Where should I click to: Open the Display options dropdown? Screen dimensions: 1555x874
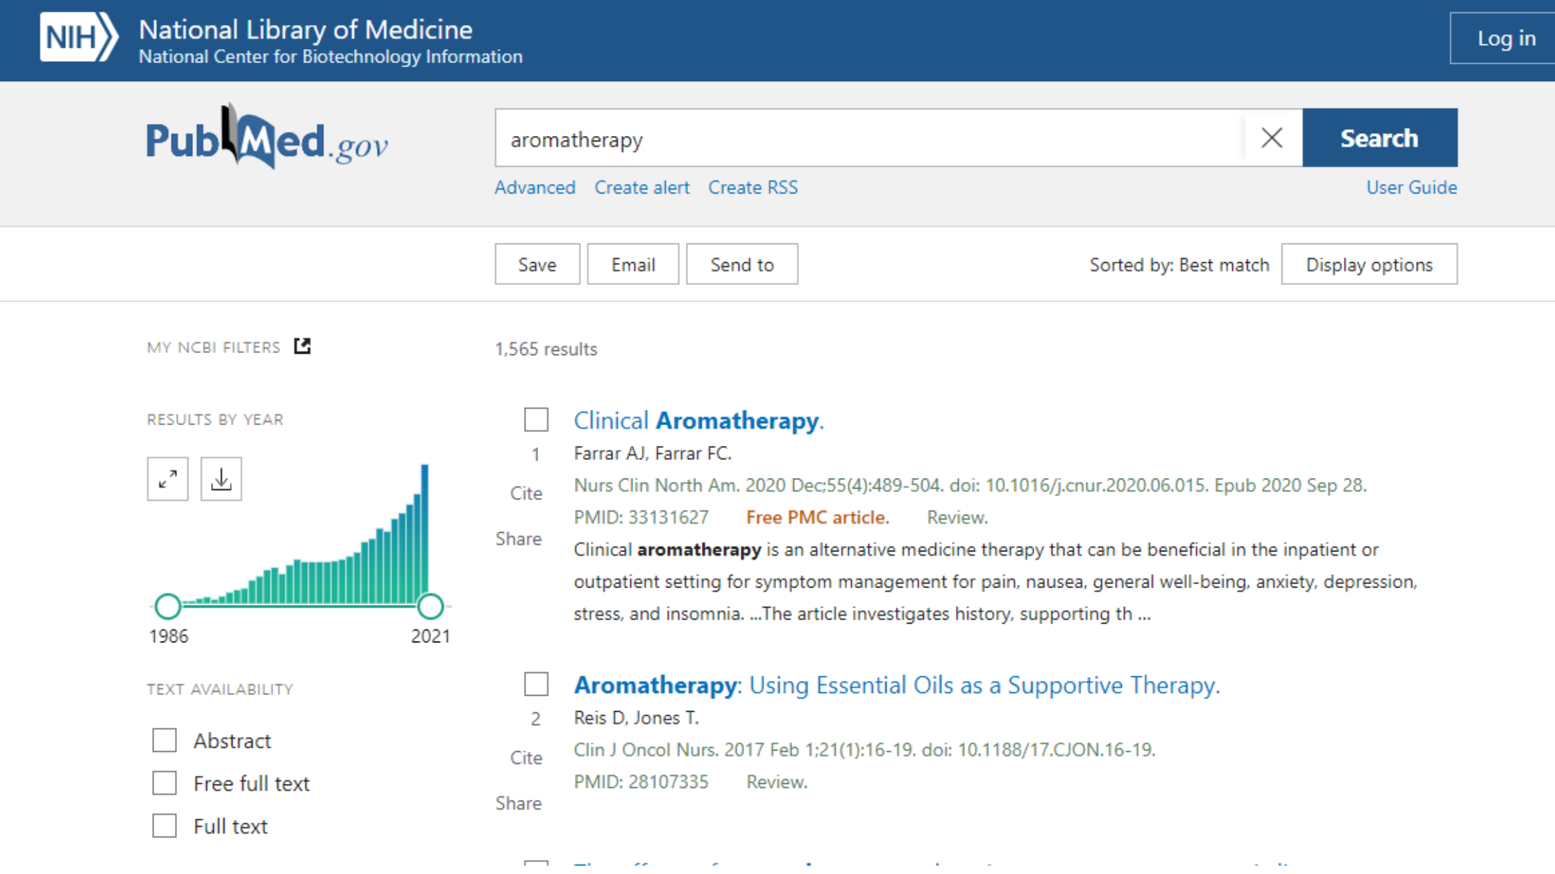pos(1368,264)
